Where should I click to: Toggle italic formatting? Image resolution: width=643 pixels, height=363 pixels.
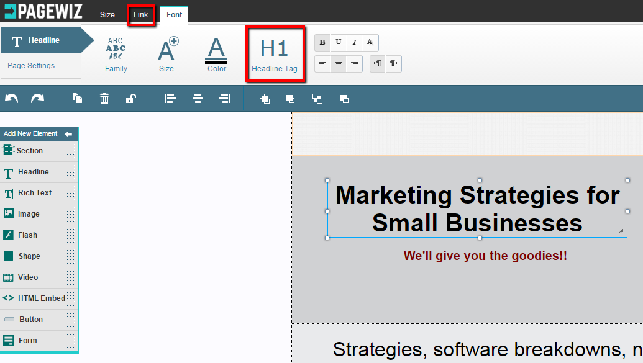point(355,42)
